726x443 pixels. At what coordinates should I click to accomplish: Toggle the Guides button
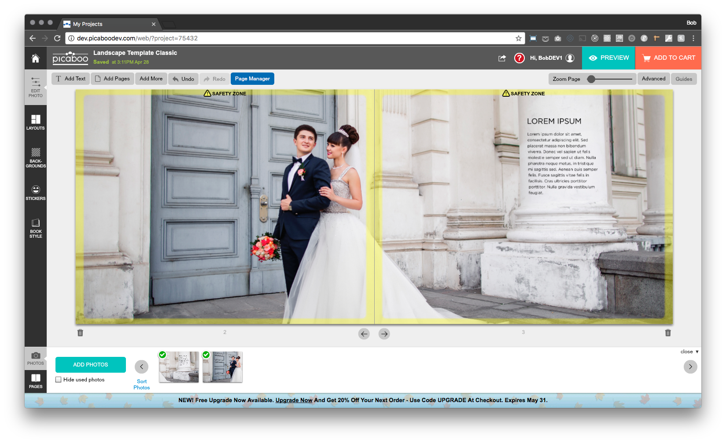coord(684,79)
